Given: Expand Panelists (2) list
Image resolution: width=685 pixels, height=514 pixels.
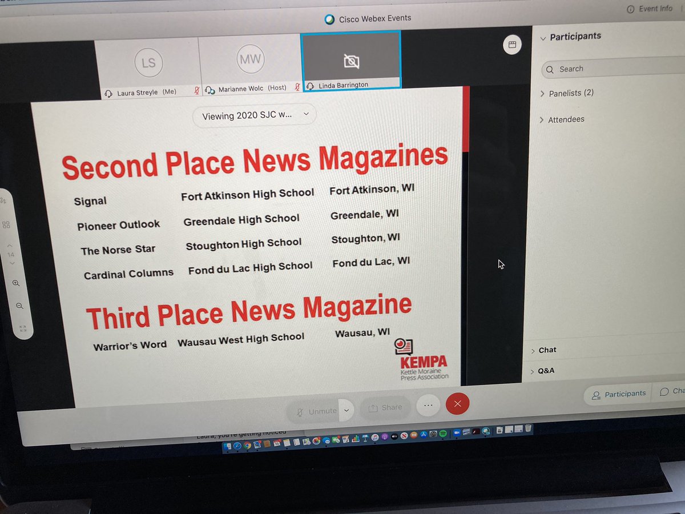Looking at the screenshot, I should tap(567, 93).
